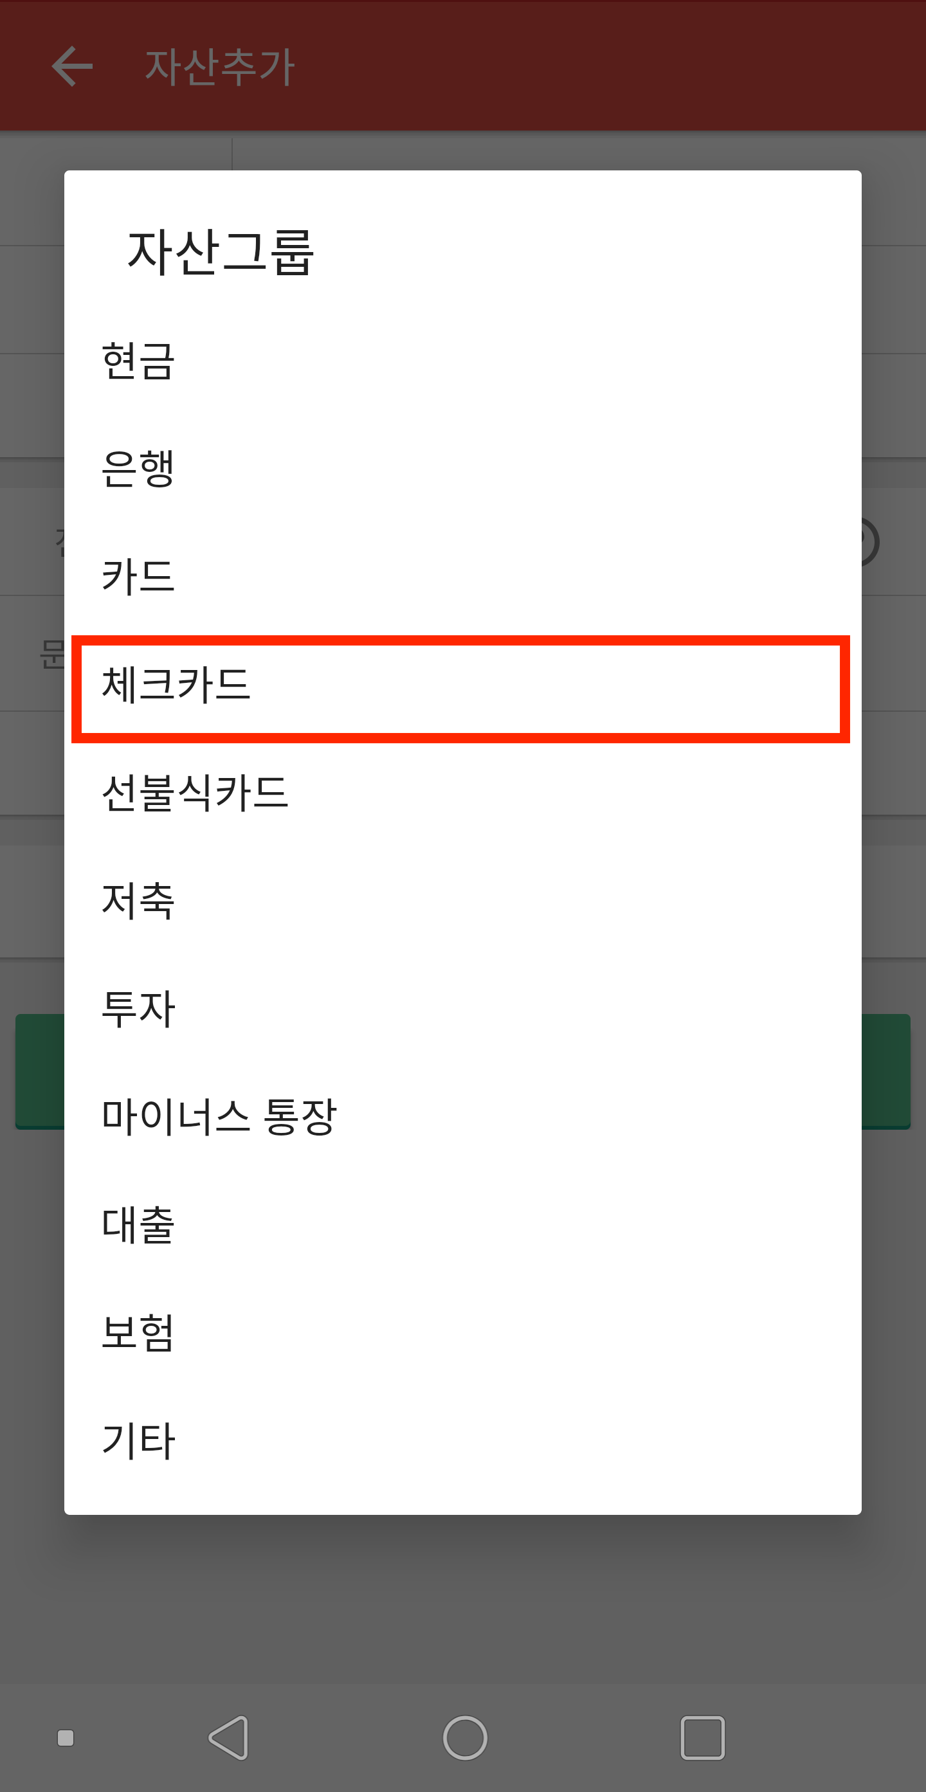Tap the circular help icon behind the dialog

(x=869, y=542)
